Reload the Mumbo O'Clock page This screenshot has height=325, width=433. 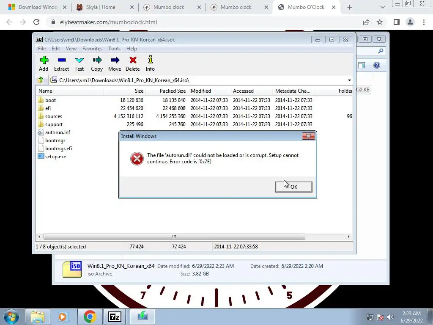(x=36, y=22)
